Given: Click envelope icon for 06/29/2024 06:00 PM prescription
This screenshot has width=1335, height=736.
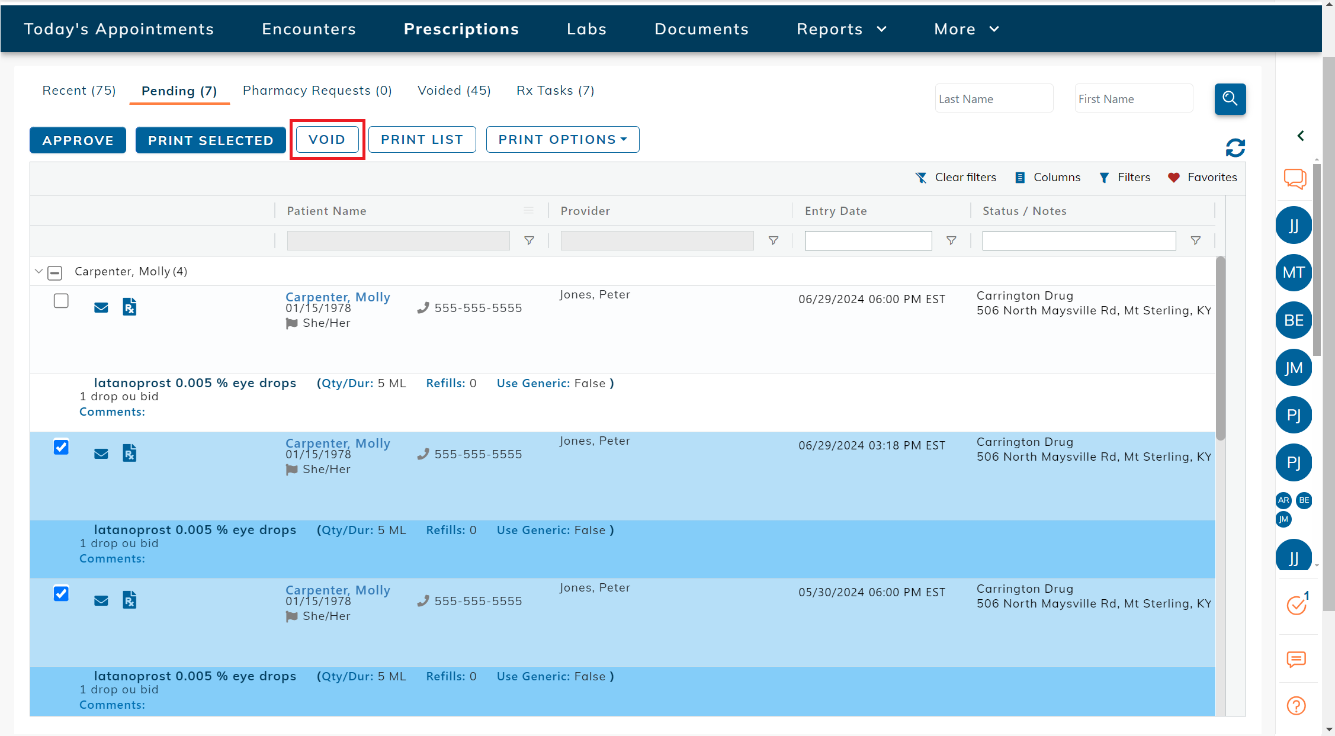Looking at the screenshot, I should (x=101, y=308).
